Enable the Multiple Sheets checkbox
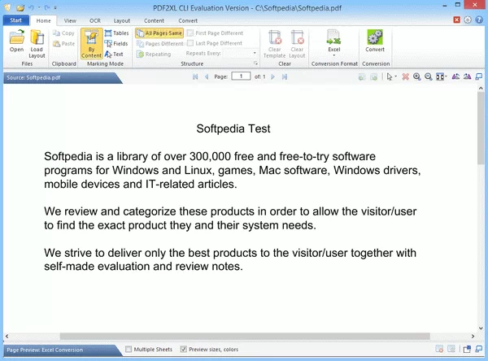 [129, 350]
